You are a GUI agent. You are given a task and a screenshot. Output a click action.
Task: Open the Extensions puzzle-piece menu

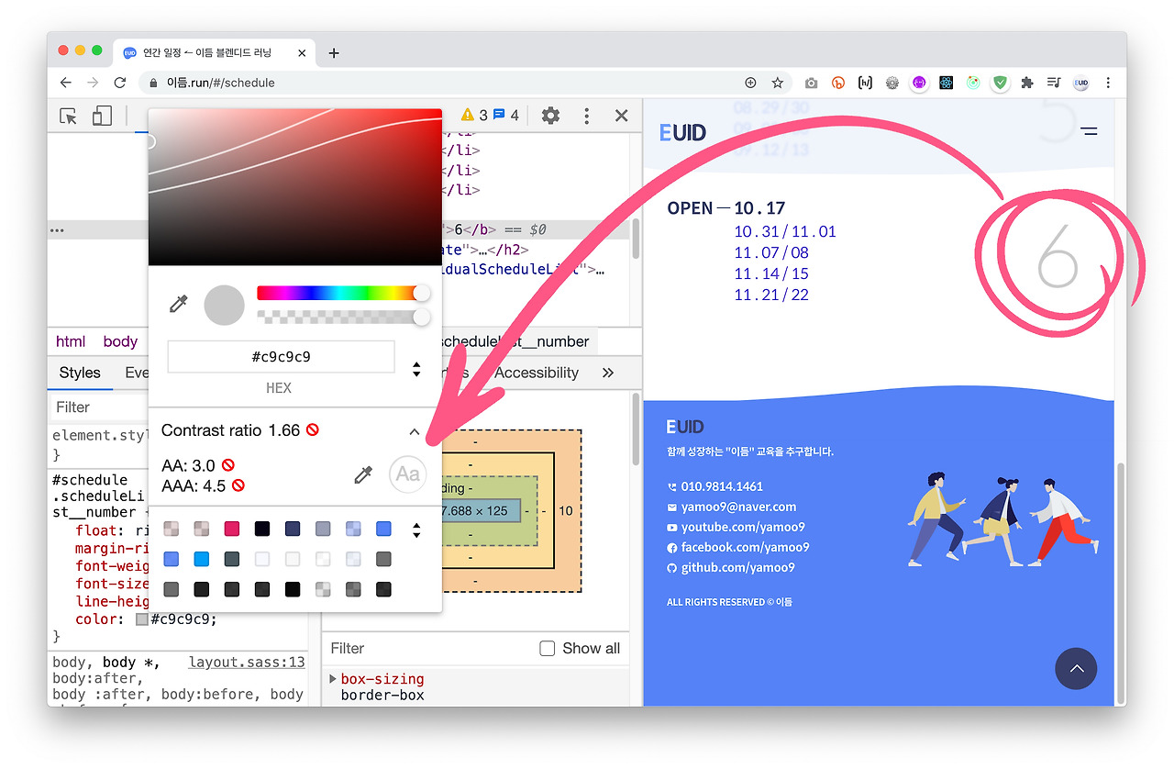tap(1027, 83)
